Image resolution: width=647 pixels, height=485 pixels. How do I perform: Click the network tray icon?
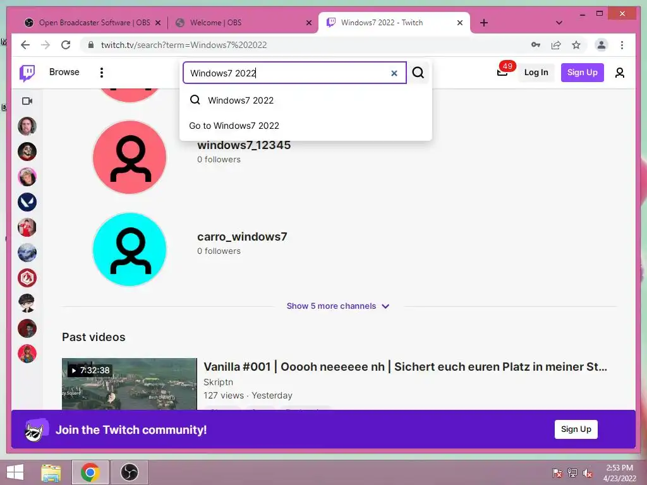click(x=572, y=473)
